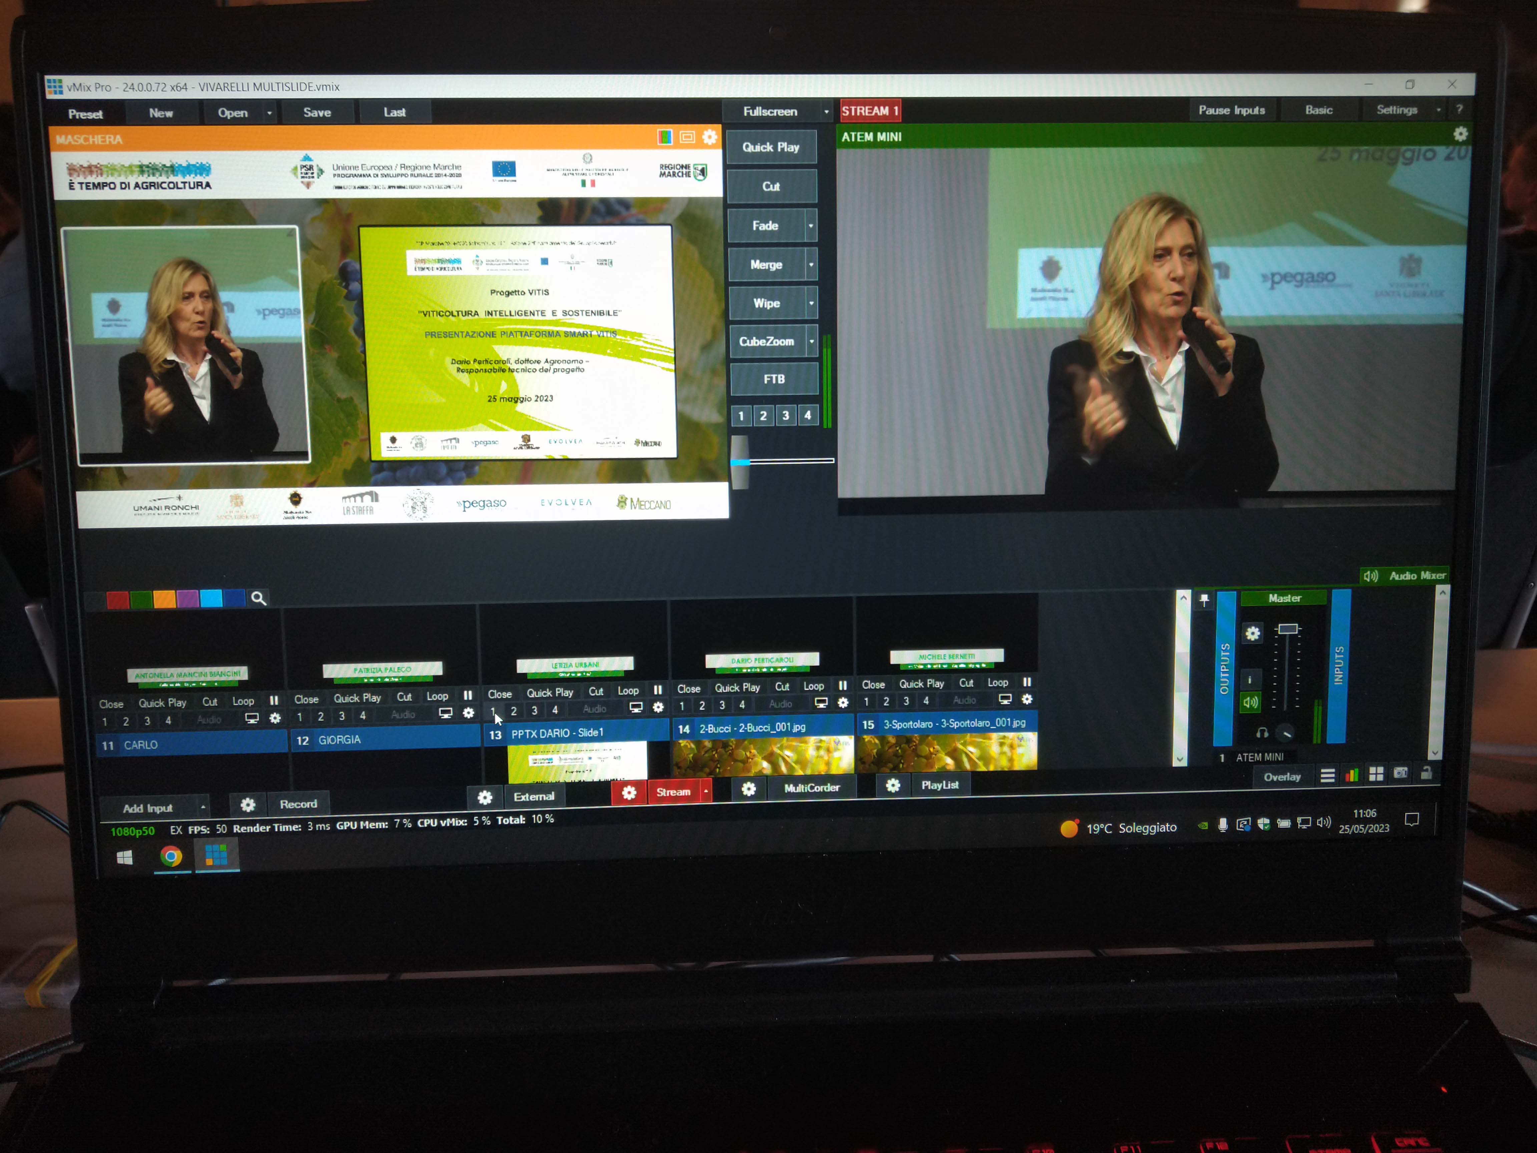1537x1153 pixels.
Task: Open MASCHERA preview settings gear
Action: [x=709, y=137]
